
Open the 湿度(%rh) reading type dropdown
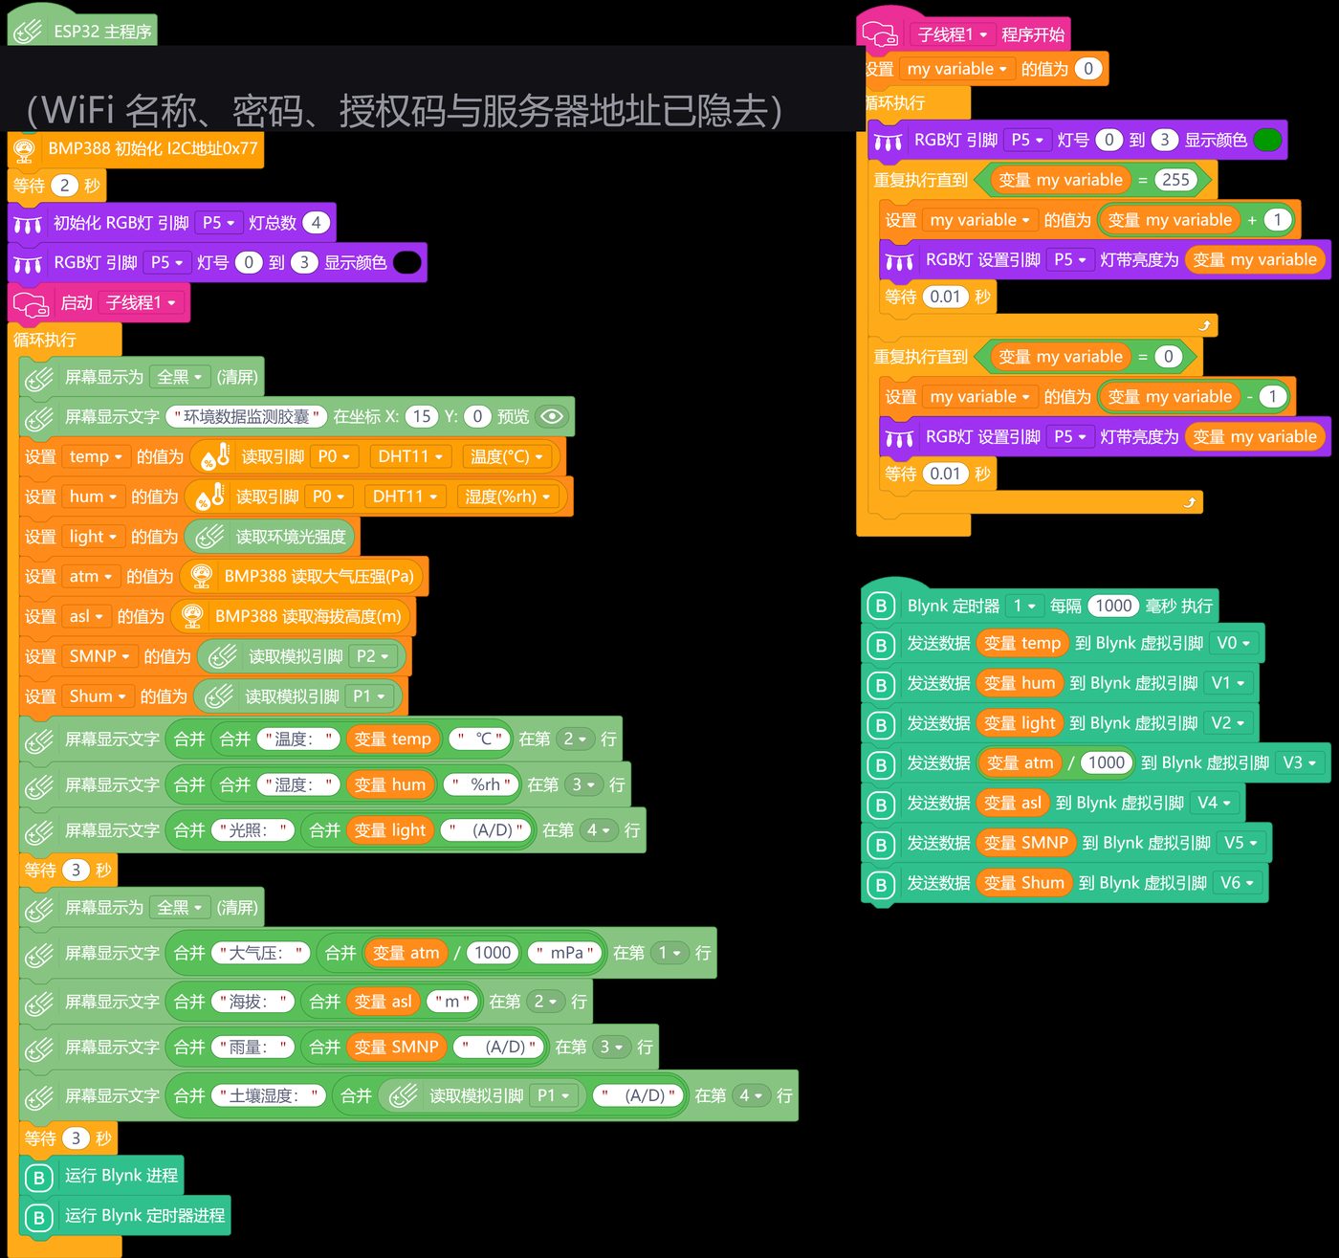pos(509,497)
